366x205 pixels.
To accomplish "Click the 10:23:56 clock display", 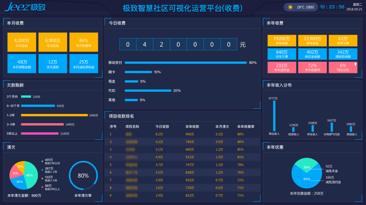I will [x=332, y=7].
